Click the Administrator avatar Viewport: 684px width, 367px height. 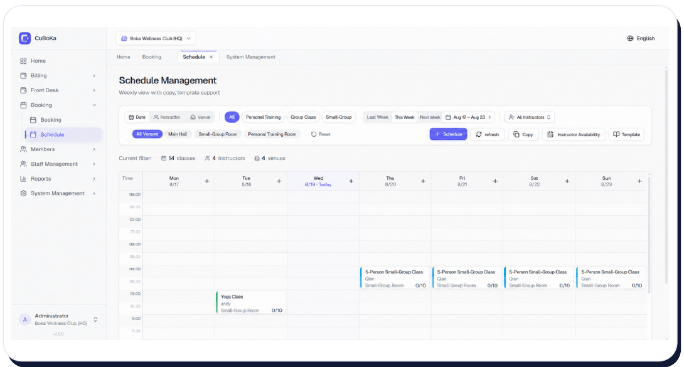coord(25,319)
